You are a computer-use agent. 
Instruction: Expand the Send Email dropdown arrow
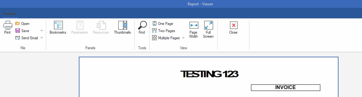[x=42, y=38]
